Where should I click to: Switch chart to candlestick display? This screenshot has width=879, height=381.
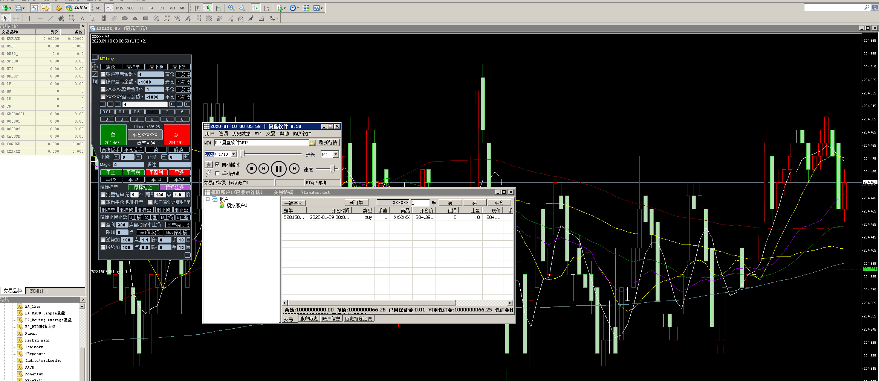click(208, 8)
